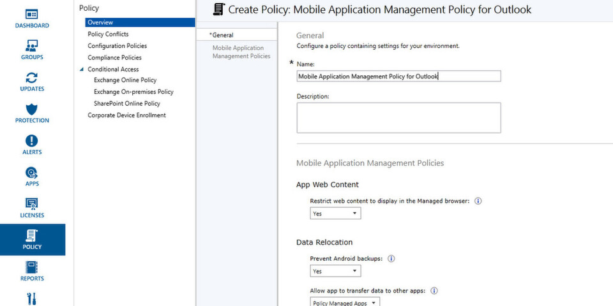Open the Alerts workspace icon
The height and width of the screenshot is (306, 613).
32,140
